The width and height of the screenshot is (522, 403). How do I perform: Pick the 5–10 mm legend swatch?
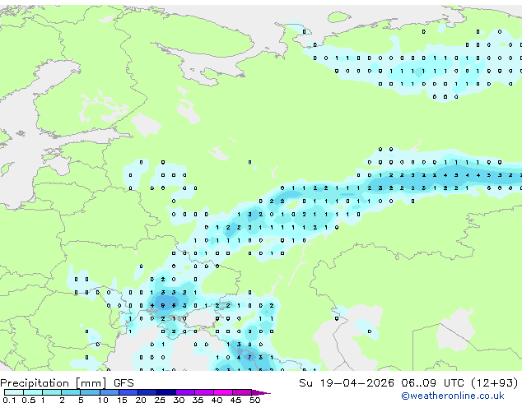coord(90,392)
